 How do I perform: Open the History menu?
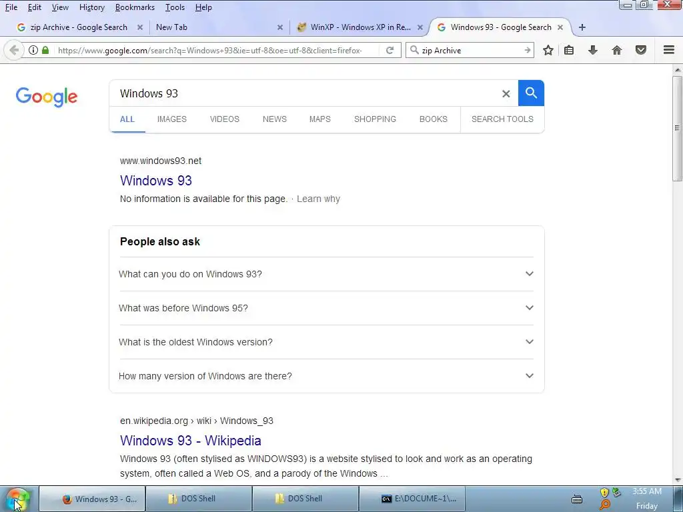[92, 7]
